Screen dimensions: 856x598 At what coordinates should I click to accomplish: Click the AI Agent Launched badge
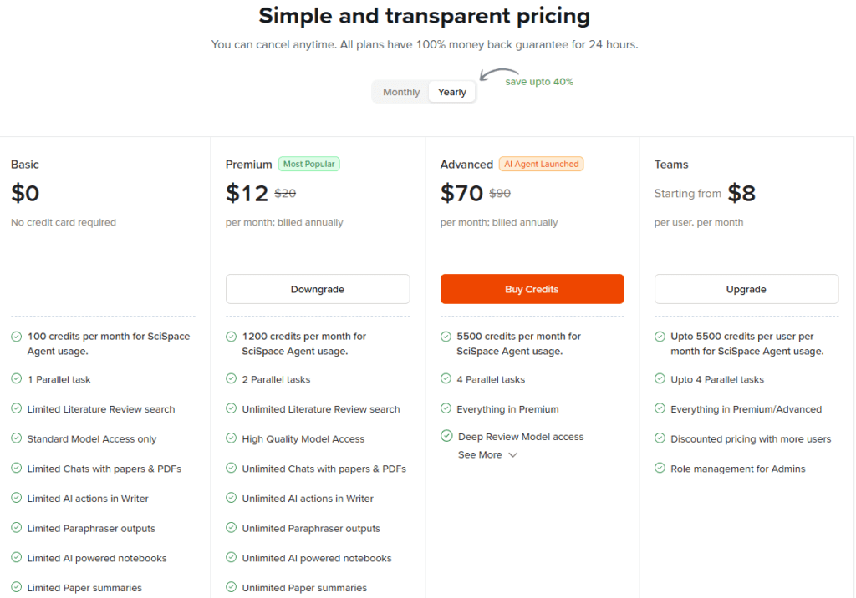pyautogui.click(x=541, y=165)
